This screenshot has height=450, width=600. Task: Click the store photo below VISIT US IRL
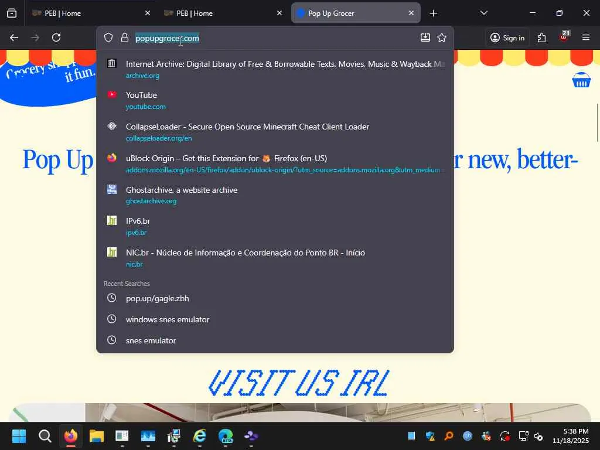click(x=299, y=412)
